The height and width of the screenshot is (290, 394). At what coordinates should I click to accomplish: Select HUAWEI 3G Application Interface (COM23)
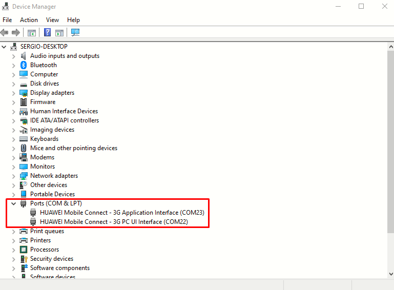point(122,213)
